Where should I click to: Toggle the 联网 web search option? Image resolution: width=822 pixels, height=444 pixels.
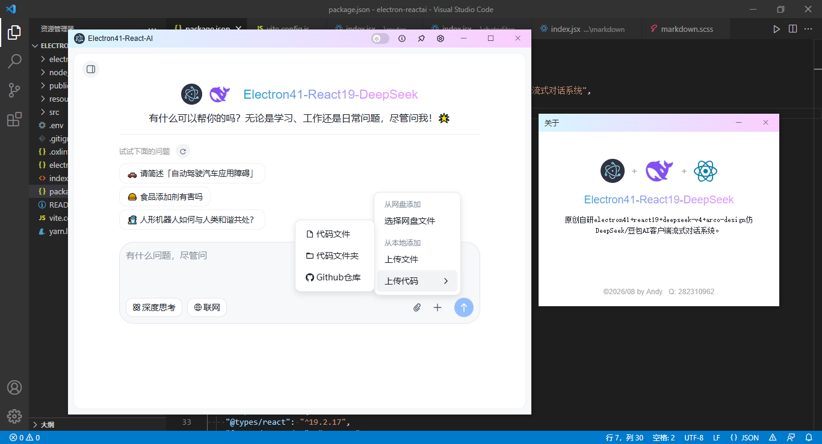point(207,307)
